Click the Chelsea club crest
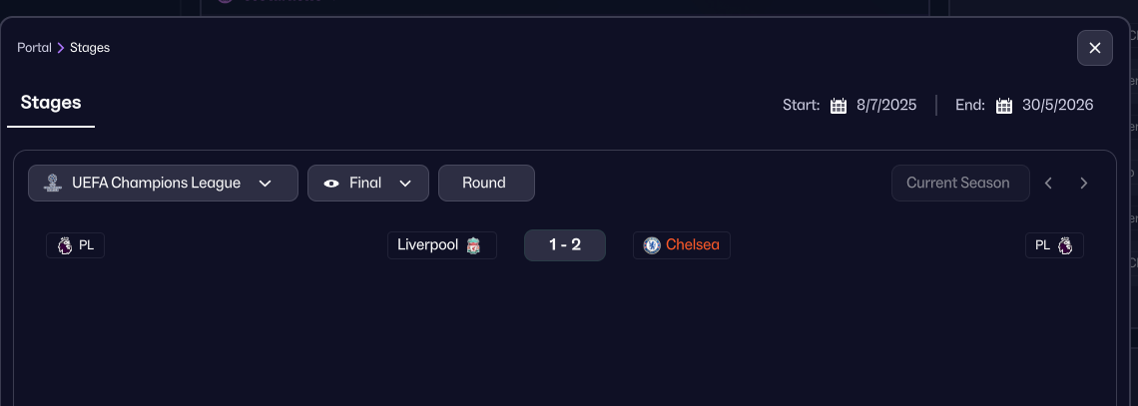 (x=652, y=245)
